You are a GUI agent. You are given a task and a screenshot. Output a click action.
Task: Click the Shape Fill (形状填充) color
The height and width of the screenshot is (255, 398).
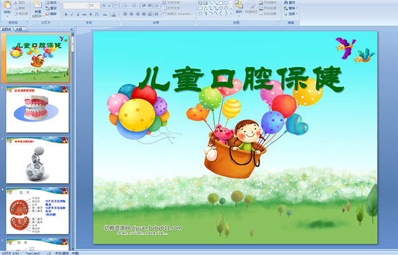(269, 2)
